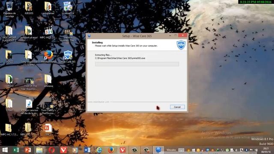Minimize the Setup - Wise Care 365 window
274x154 pixels.
pyautogui.click(x=170, y=36)
